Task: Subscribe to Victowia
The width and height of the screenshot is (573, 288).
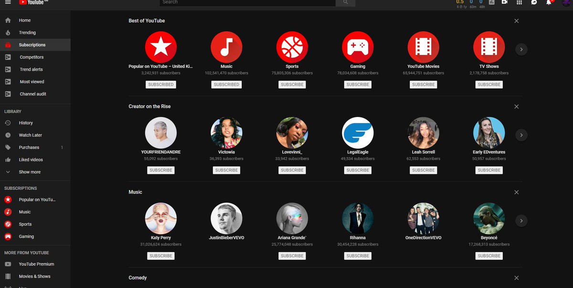Action: (226, 170)
